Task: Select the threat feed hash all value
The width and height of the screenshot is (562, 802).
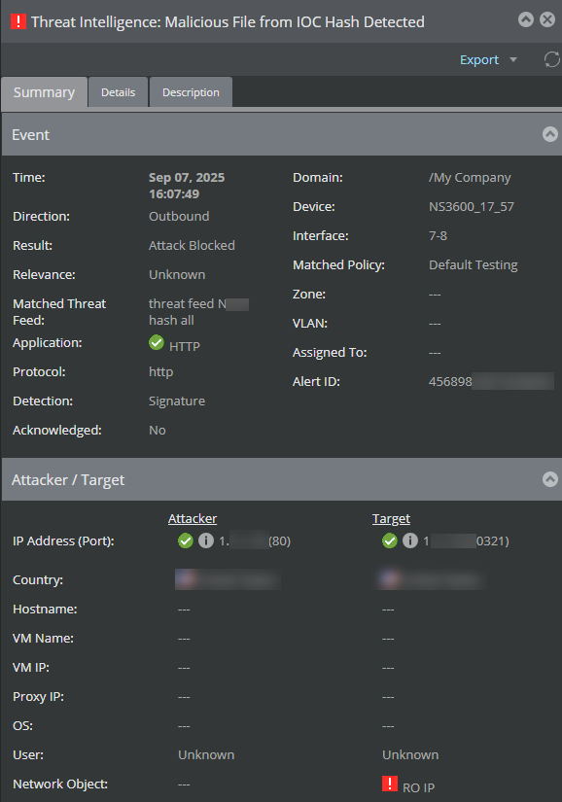Action: point(199,312)
